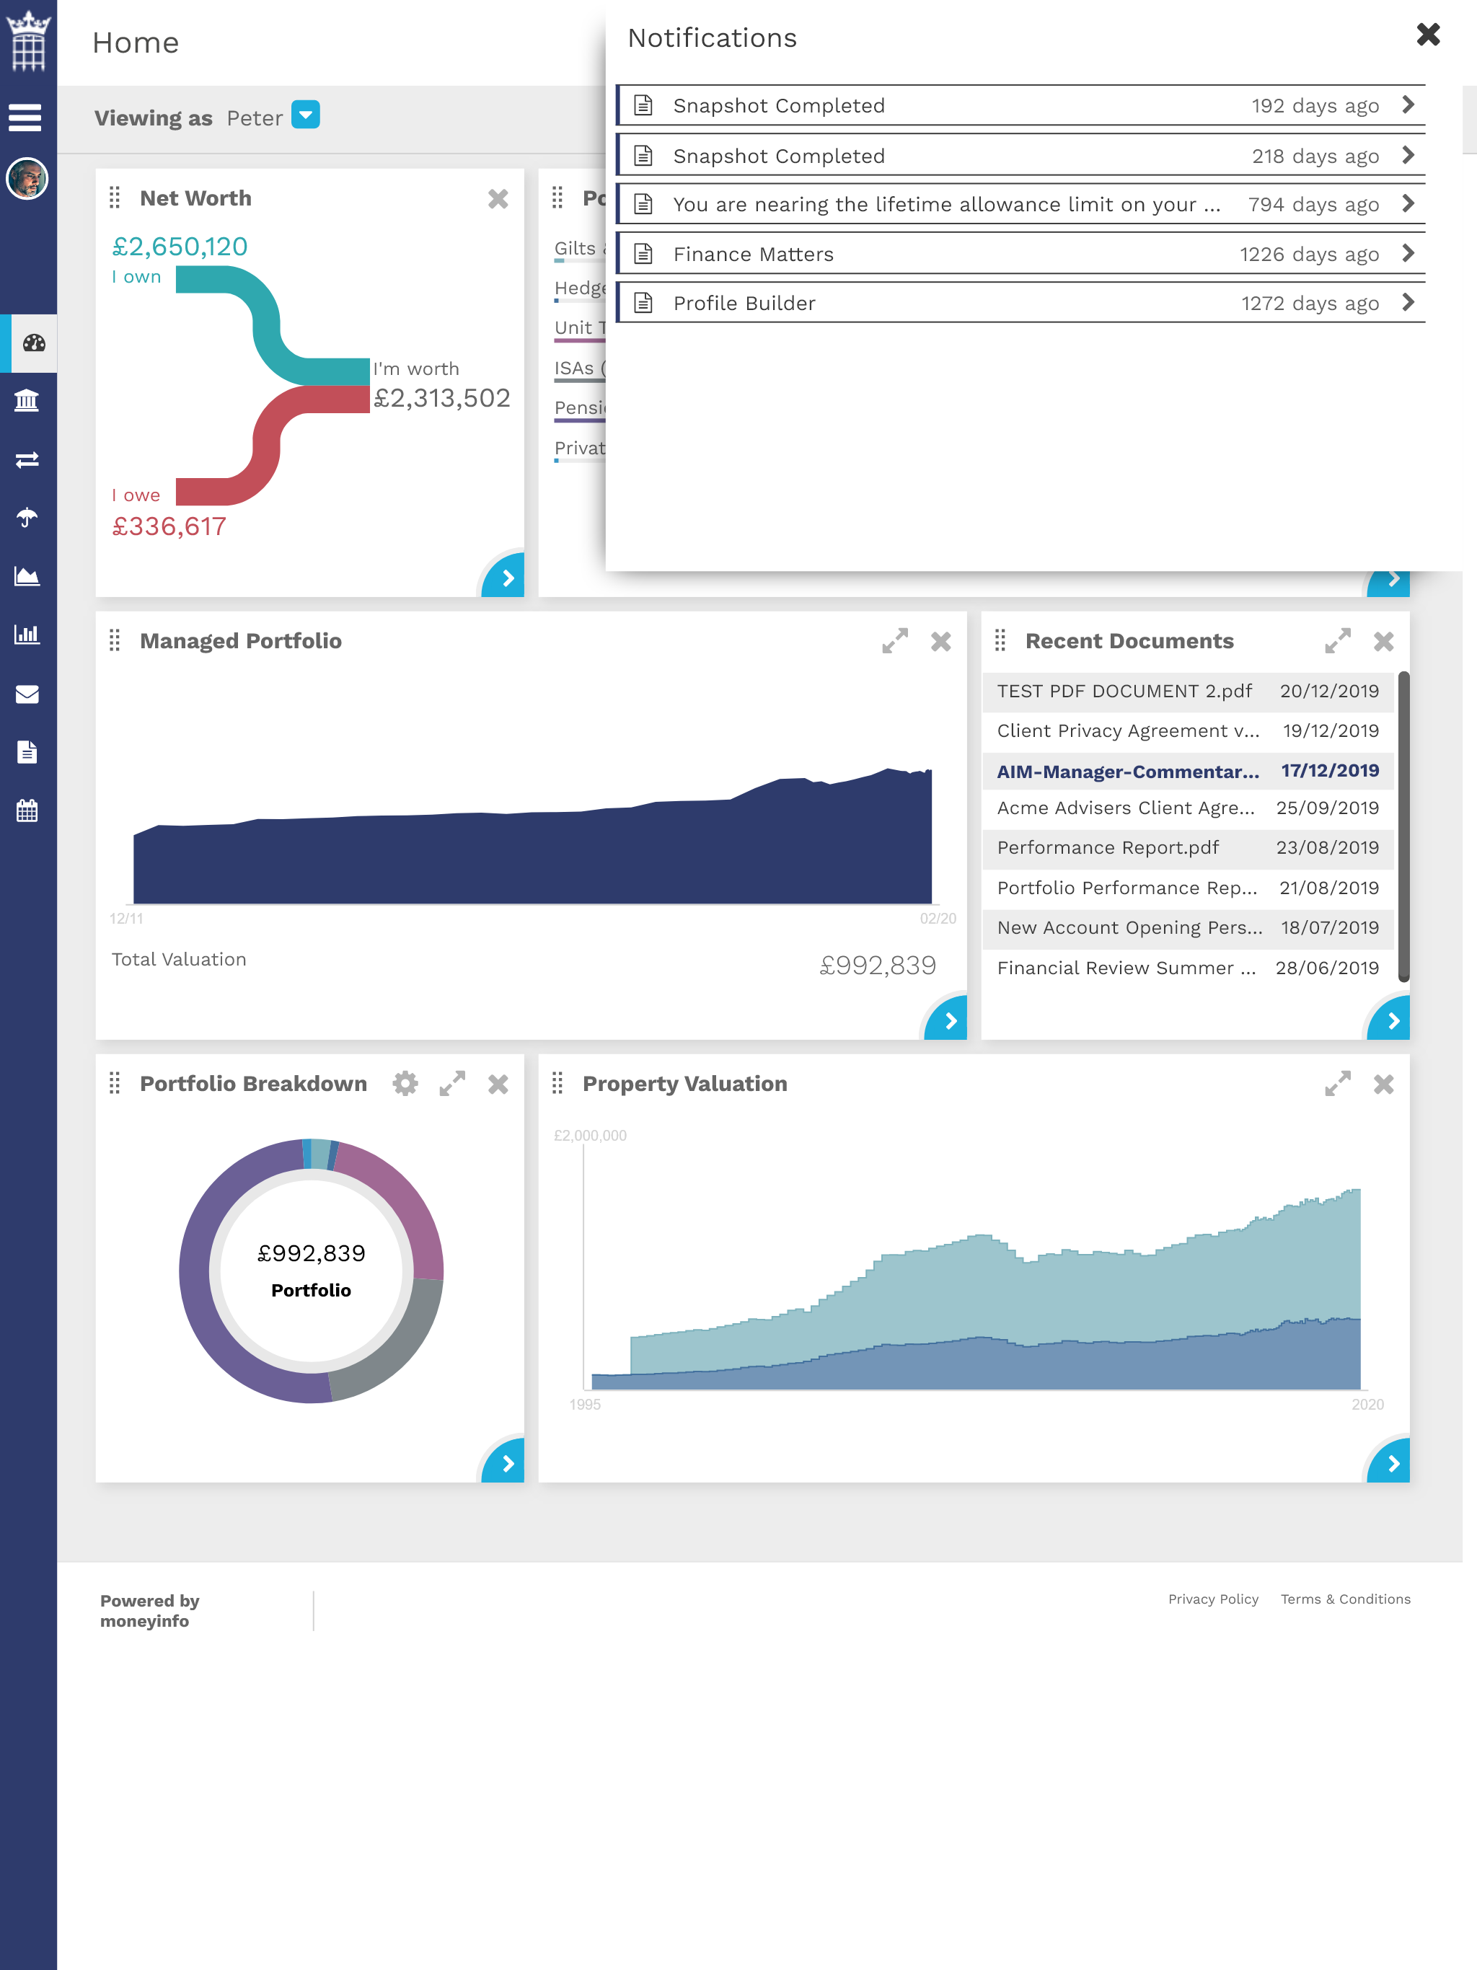This screenshot has width=1477, height=1970.
Task: Open Acme Advisers Client Agreement document
Action: (1188, 808)
